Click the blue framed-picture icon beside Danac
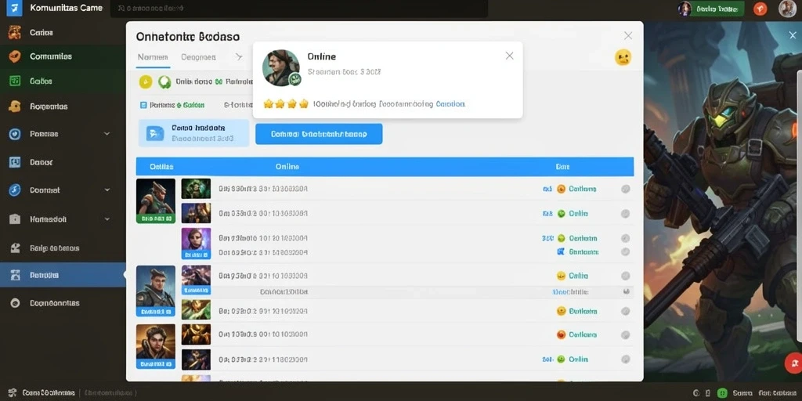The image size is (802, 401). tap(15, 162)
